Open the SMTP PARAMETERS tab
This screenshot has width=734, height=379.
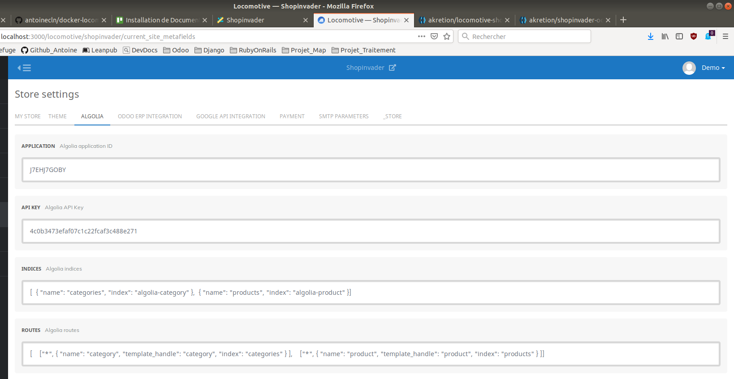tap(344, 116)
